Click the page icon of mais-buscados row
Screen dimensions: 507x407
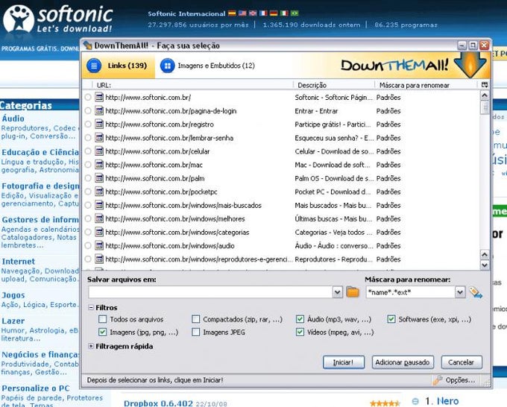(99, 205)
